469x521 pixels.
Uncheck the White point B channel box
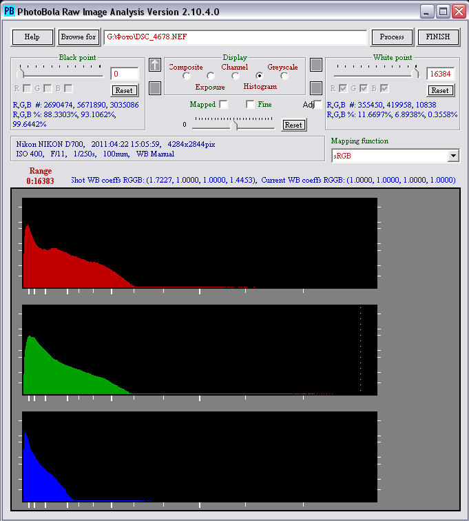[384, 88]
